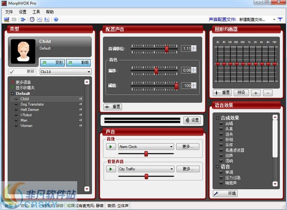Click the background sound volume slider handle

click(147, 176)
